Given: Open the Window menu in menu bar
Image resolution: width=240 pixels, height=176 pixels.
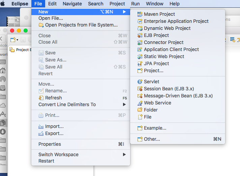Looking at the screenshot, I should (x=155, y=4).
